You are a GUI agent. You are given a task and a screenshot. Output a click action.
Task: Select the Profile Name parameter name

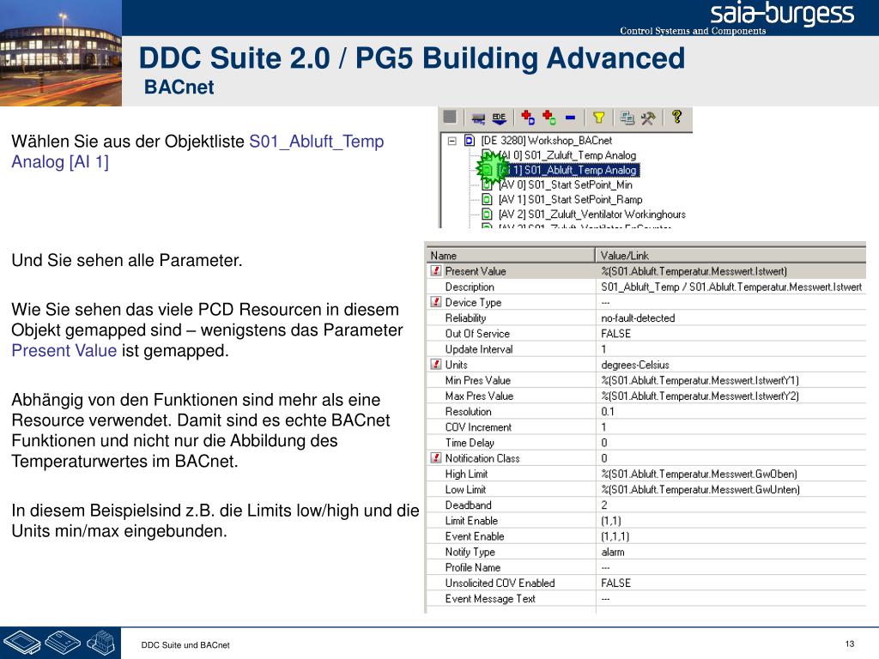[x=473, y=568]
